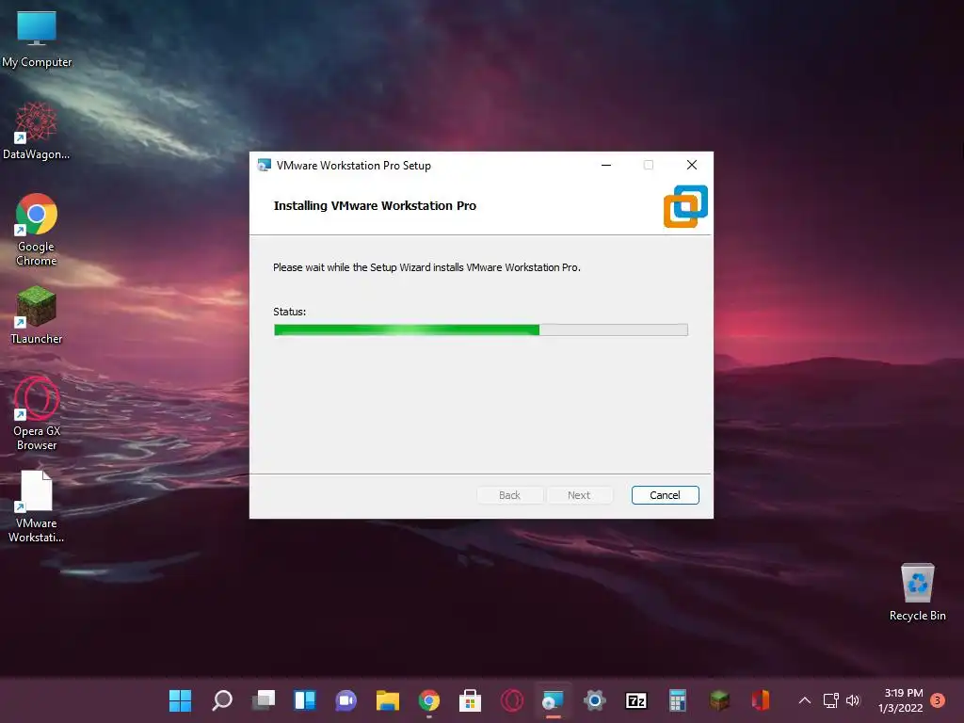Click the 'Installing VMware Workstation Pro' heading

pos(375,206)
